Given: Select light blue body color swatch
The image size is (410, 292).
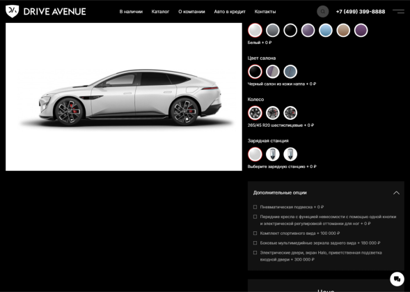Looking at the screenshot, I should pyautogui.click(x=326, y=30).
